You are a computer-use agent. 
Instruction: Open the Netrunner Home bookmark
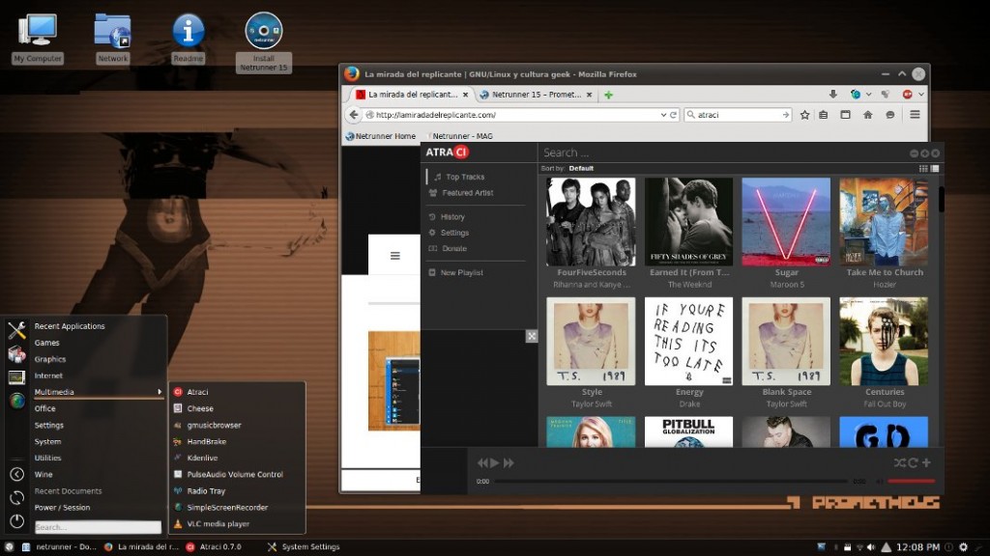381,136
